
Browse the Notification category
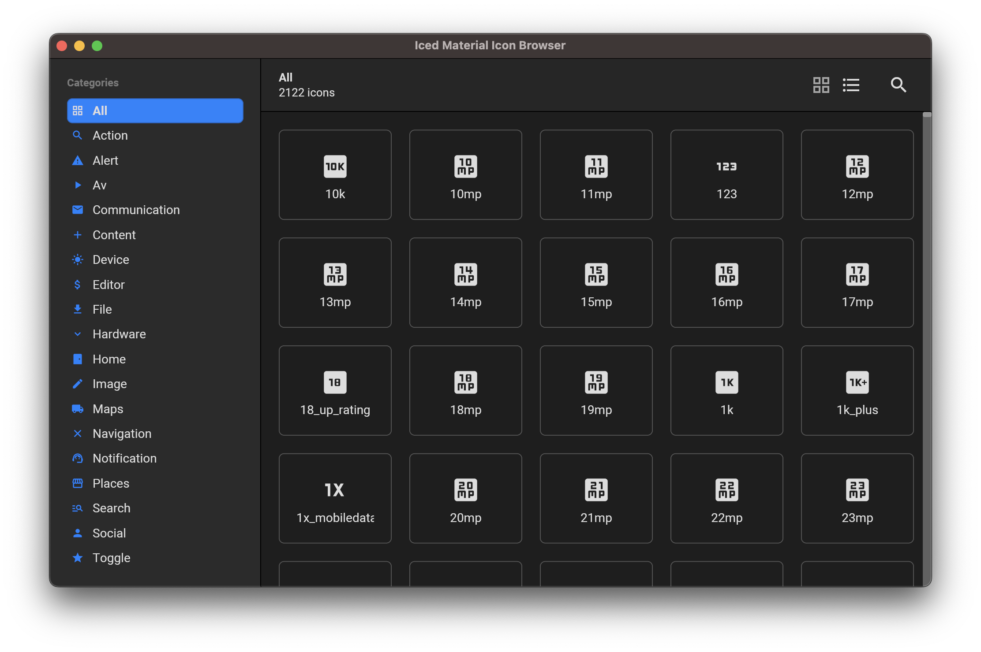[155, 458]
